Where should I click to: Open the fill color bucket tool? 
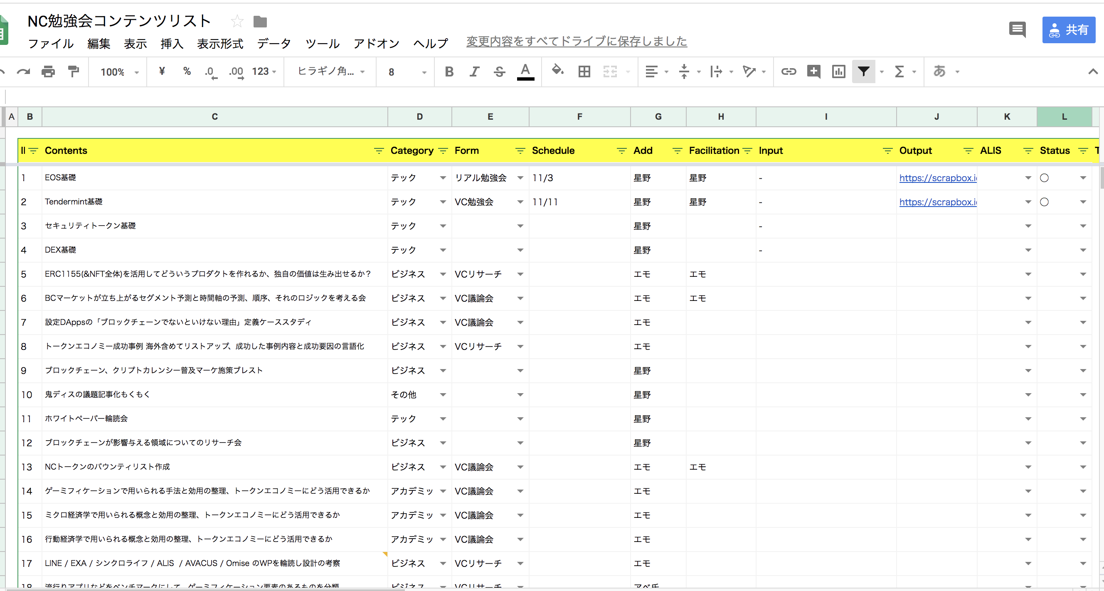(x=557, y=71)
